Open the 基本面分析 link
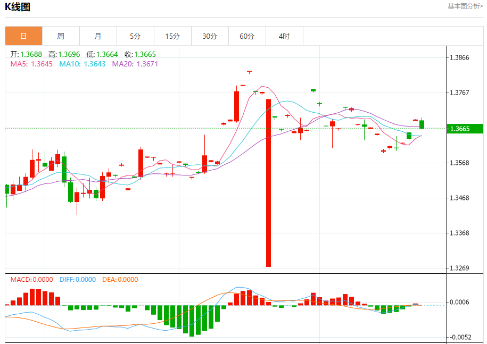This screenshot has height=344, width=487. 465,6
